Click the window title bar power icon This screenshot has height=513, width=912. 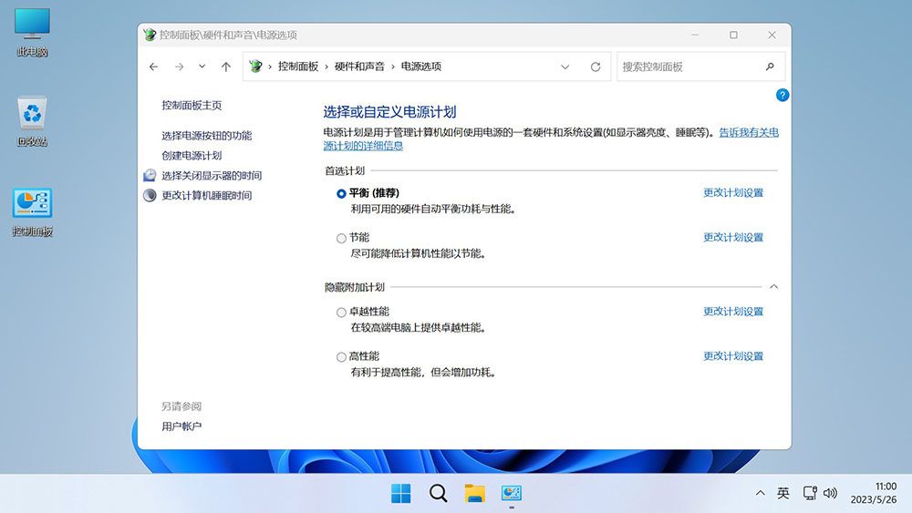click(x=150, y=35)
